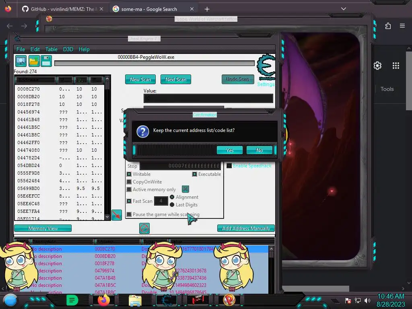Click the Active memory only X button
The image size is (412, 309).
coord(185,189)
